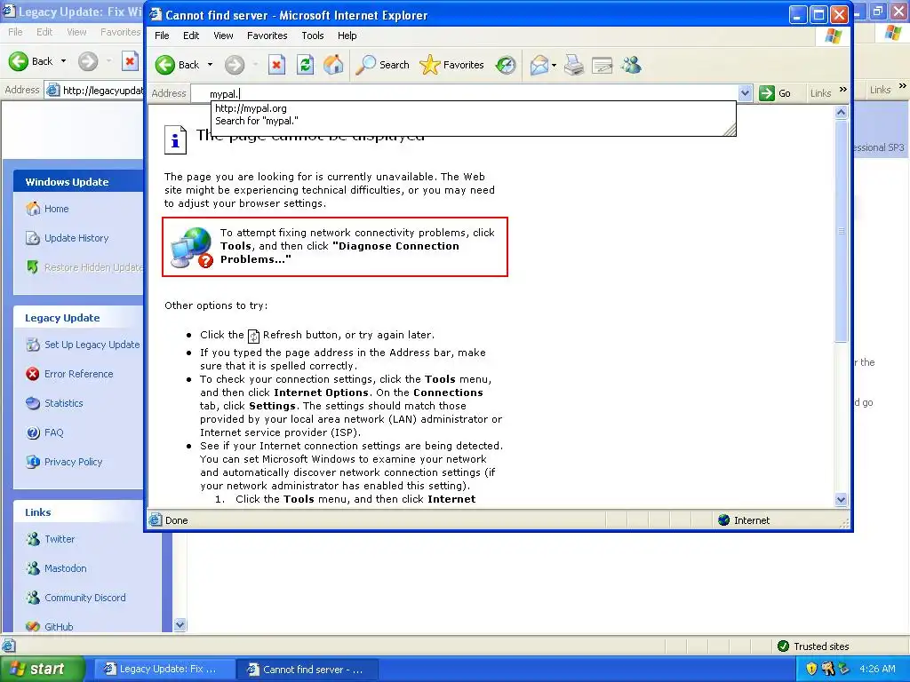Click the Trusted sites indicator in the back window
The width and height of the screenshot is (910, 682).
click(814, 646)
